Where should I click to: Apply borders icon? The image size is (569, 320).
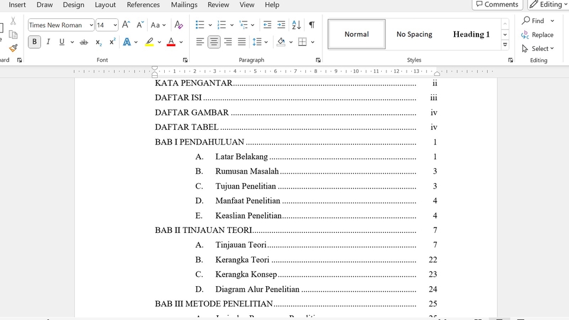point(302,41)
